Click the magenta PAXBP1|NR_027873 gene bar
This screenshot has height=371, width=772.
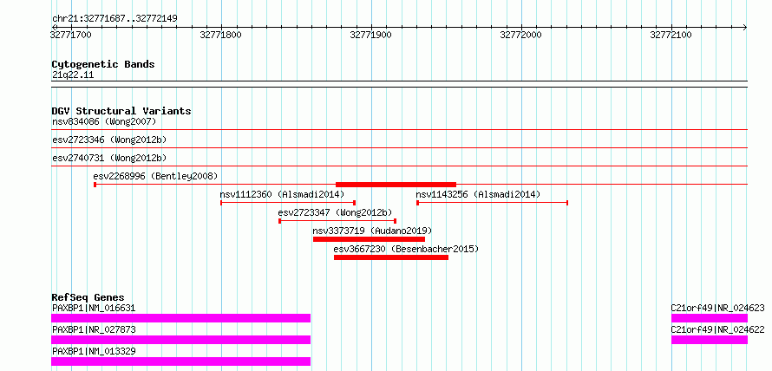pyautogui.click(x=180, y=340)
